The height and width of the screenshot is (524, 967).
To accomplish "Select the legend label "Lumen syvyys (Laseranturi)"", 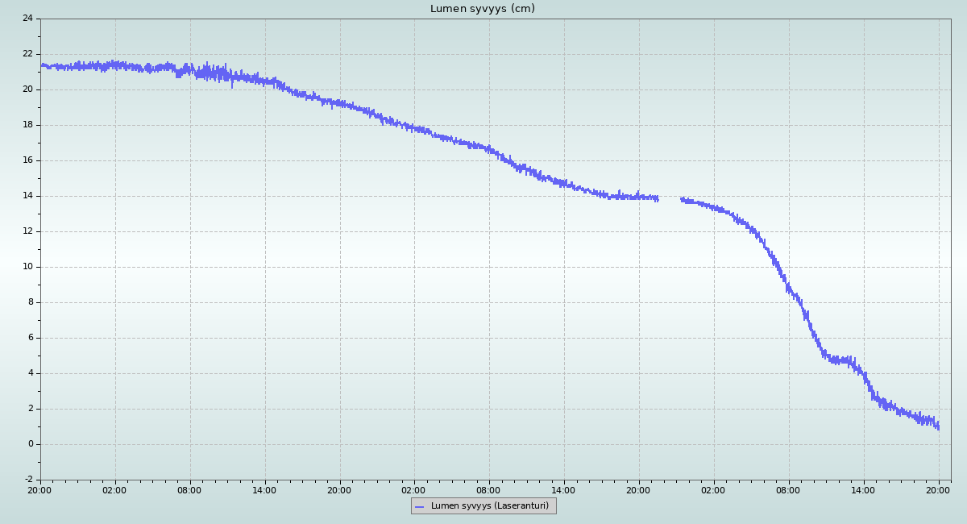I will point(489,506).
